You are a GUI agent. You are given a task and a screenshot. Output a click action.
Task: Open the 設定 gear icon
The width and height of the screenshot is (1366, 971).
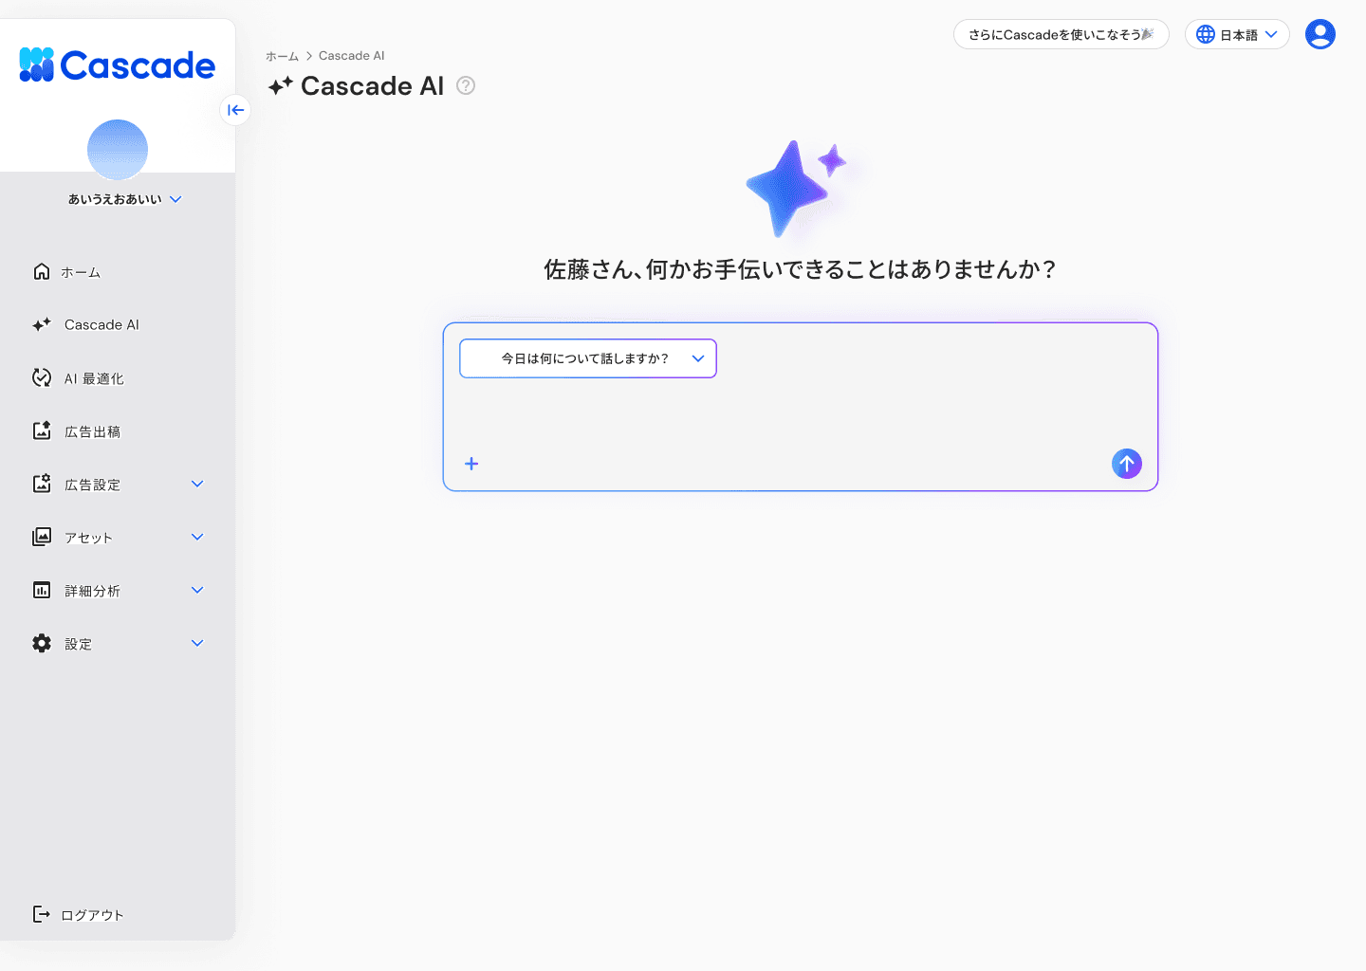coord(42,643)
